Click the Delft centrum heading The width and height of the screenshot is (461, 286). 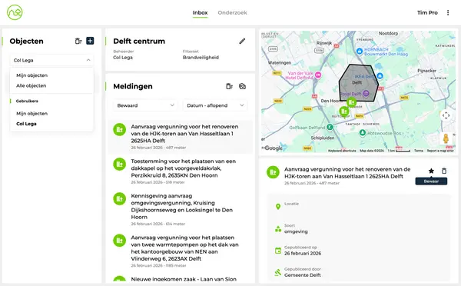pyautogui.click(x=139, y=42)
